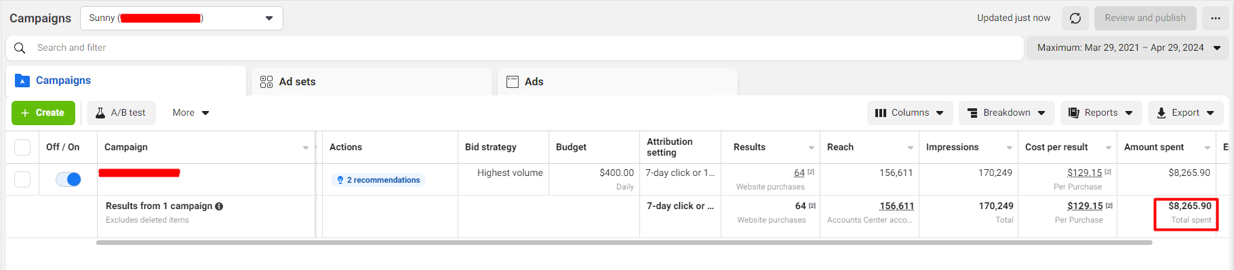Click the A/B test flask icon
Viewport: 1234px width, 270px height.
point(100,113)
